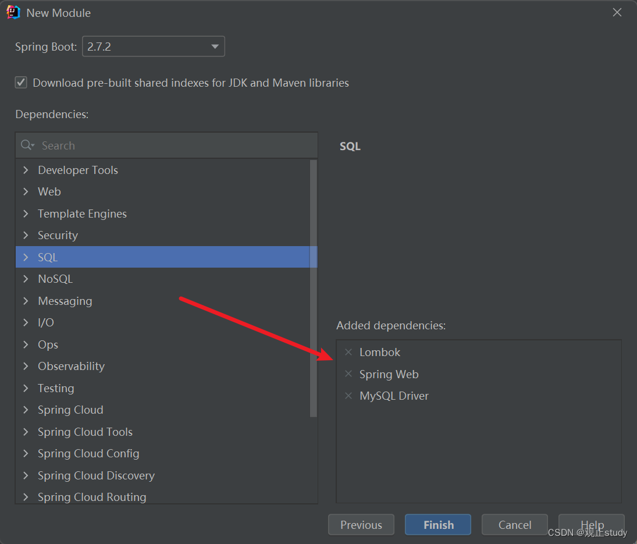This screenshot has height=544, width=637.
Task: Expand the Spring Cloud Tools chevron
Action: 26,432
